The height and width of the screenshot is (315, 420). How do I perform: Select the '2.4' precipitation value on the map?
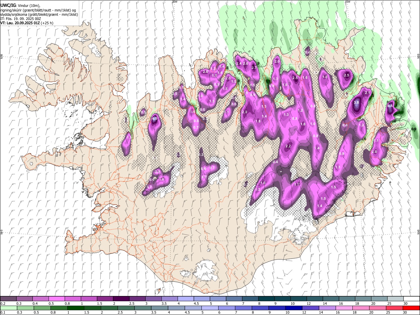[x=239, y=63]
